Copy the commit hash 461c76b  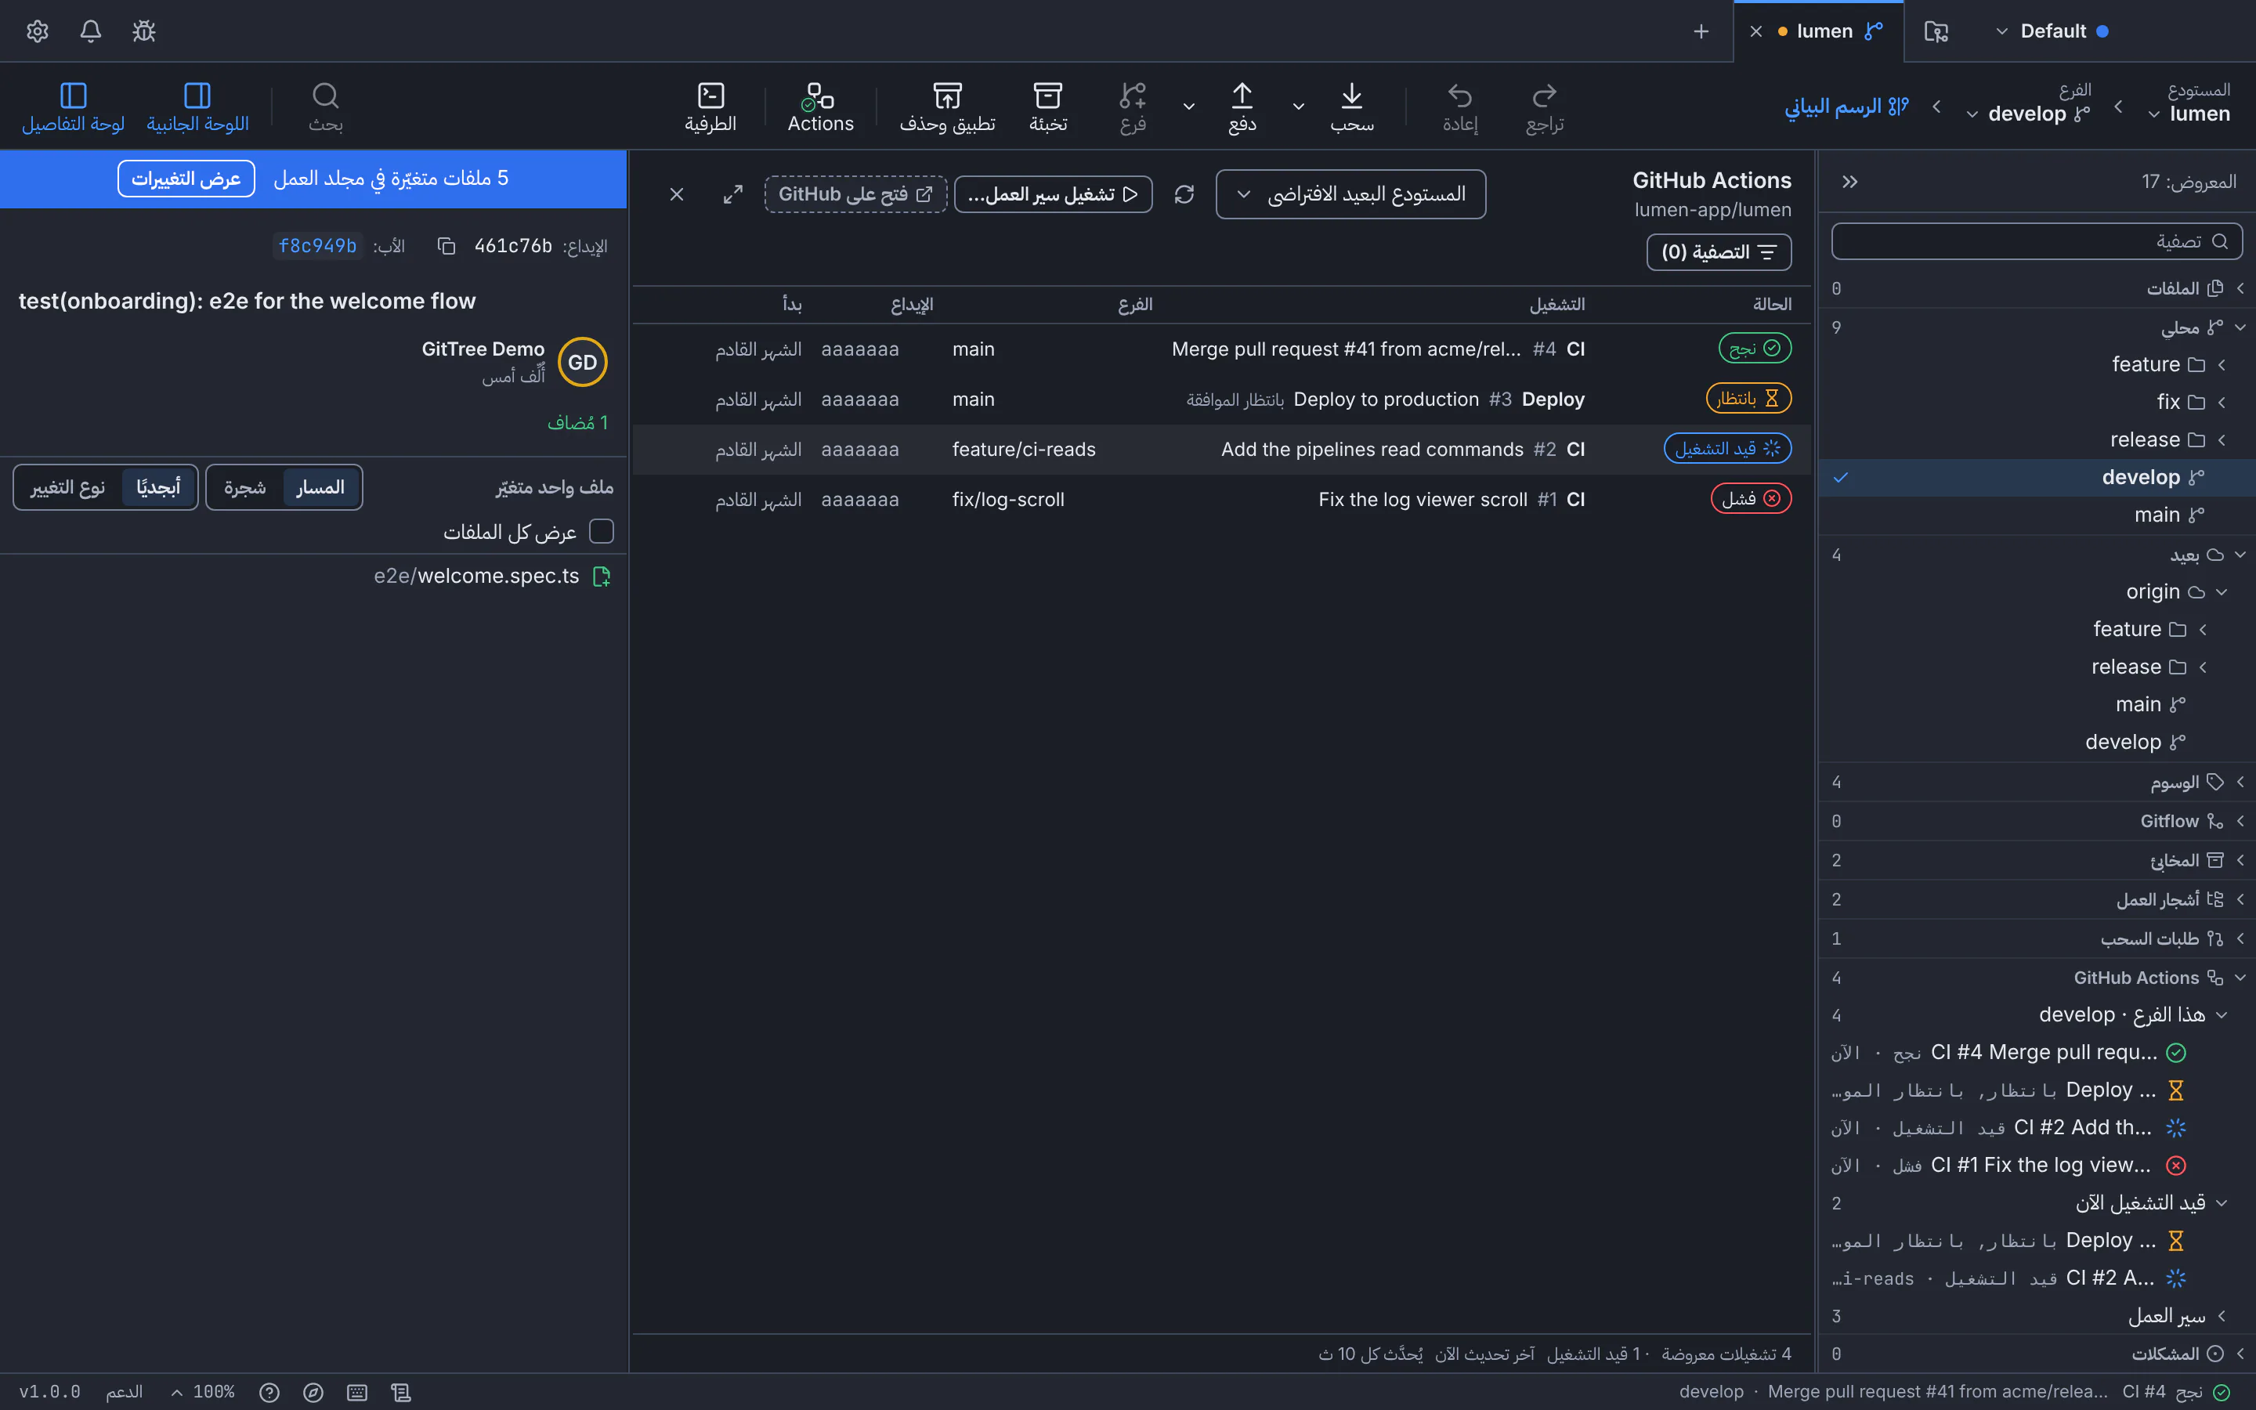[446, 246]
